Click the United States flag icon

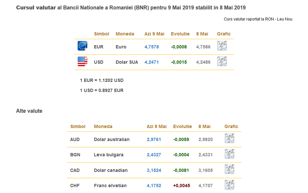[83, 61]
